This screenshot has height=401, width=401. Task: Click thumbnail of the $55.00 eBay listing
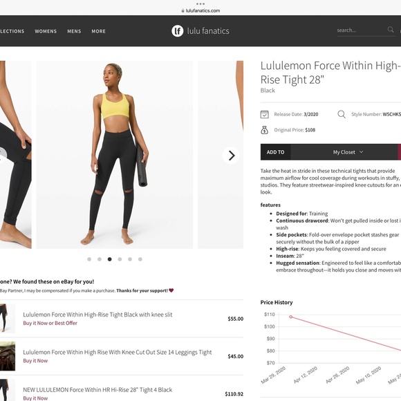point(8,319)
